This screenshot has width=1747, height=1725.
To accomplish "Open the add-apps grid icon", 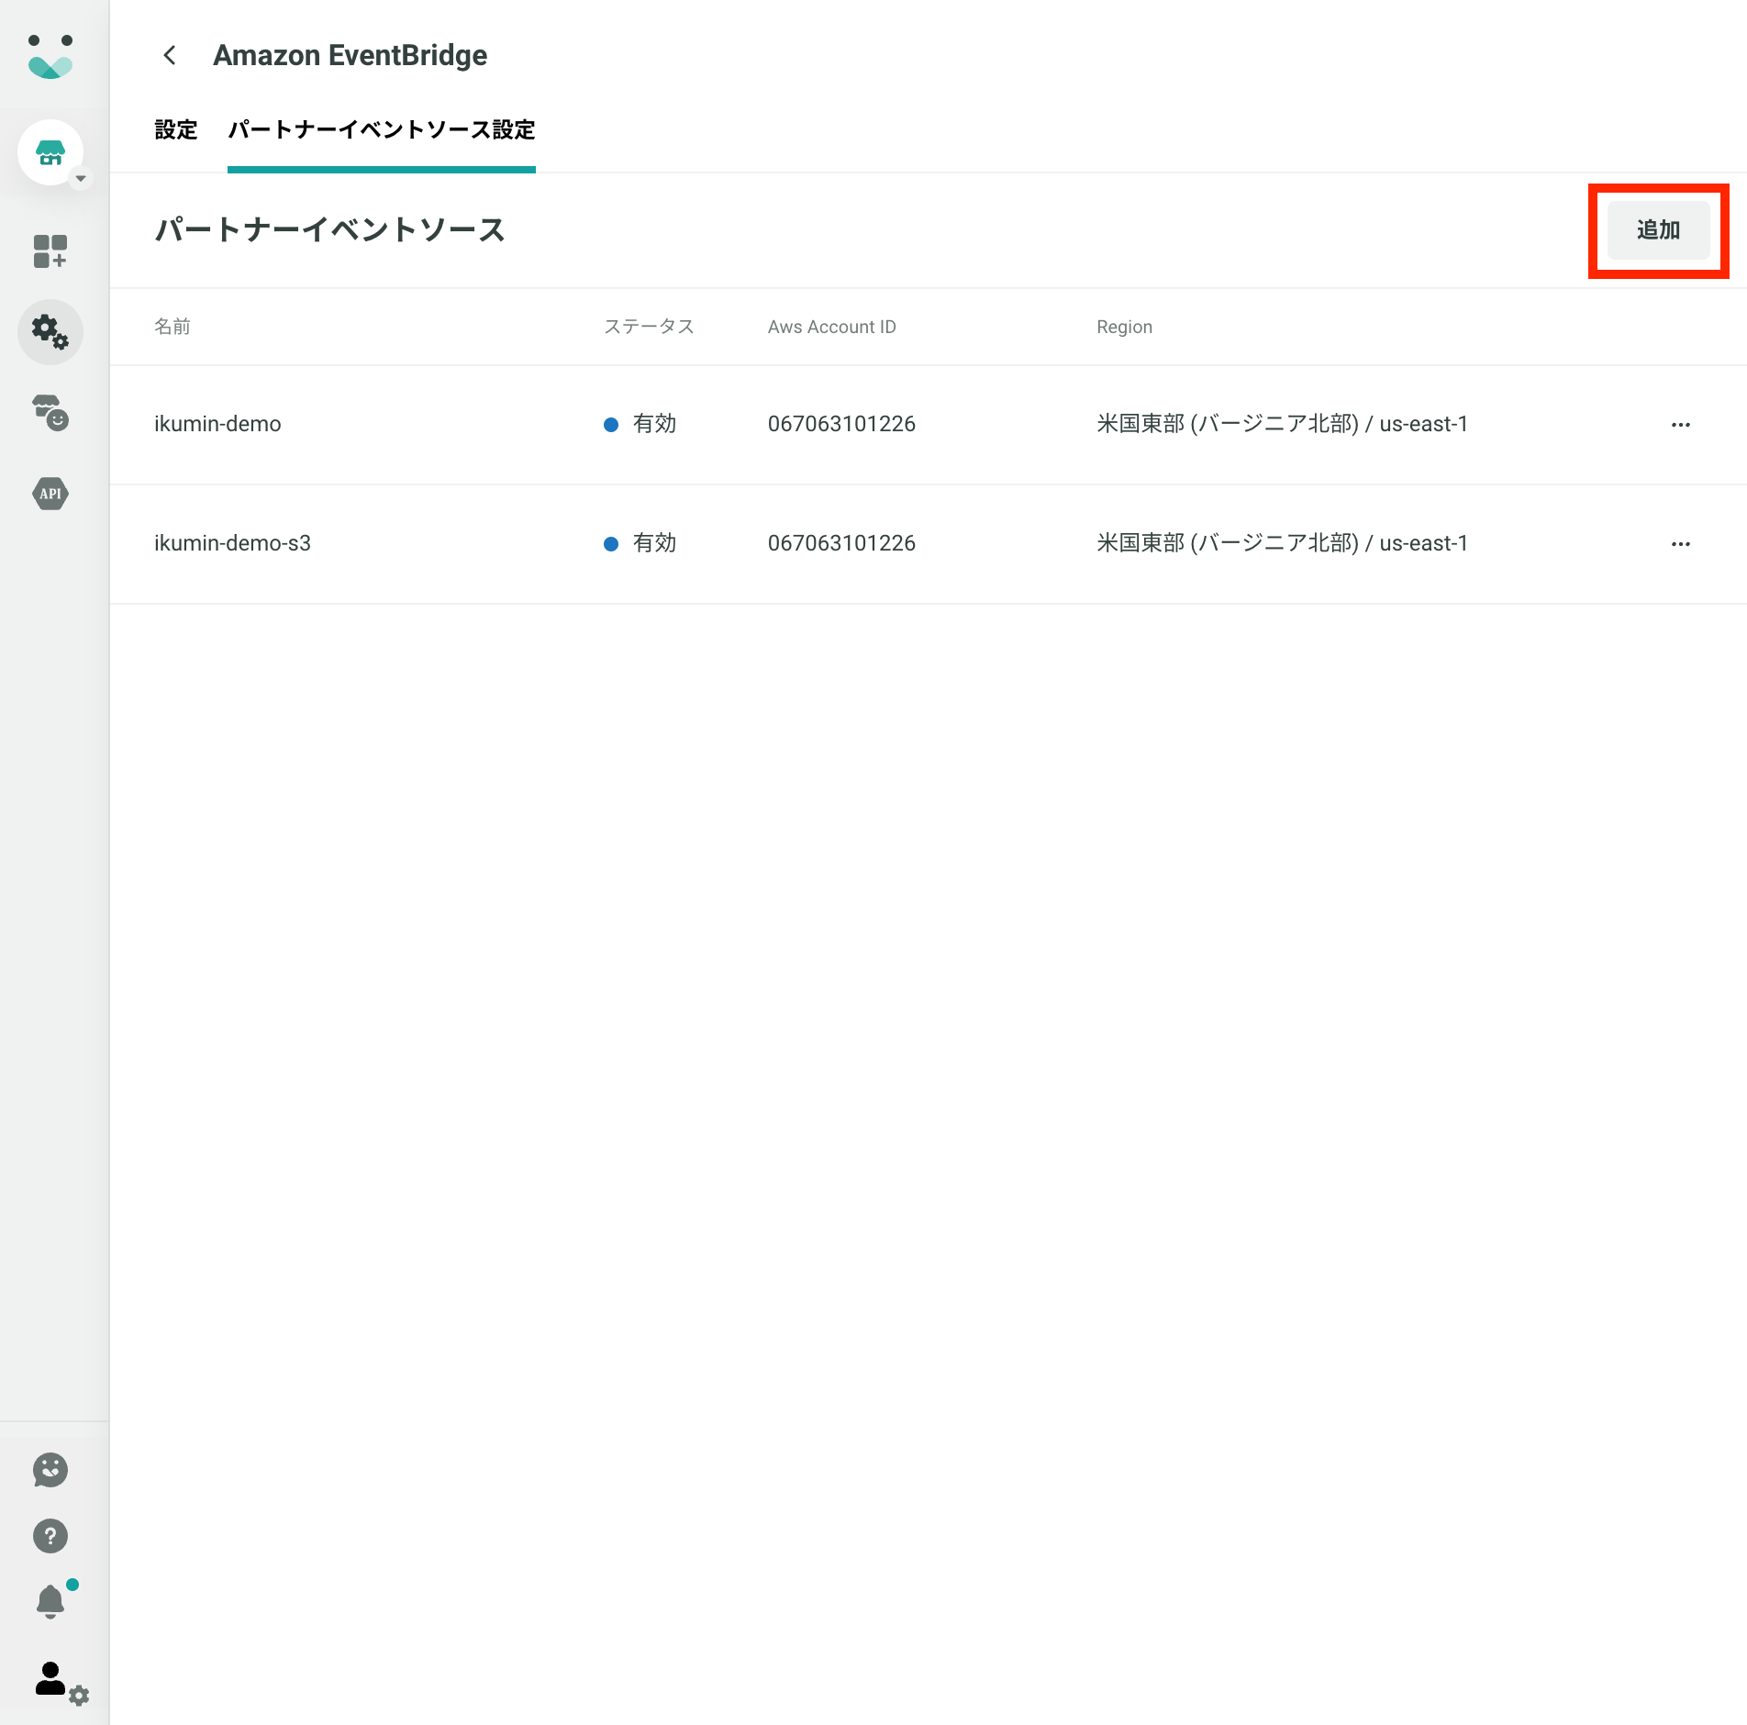I will (50, 250).
